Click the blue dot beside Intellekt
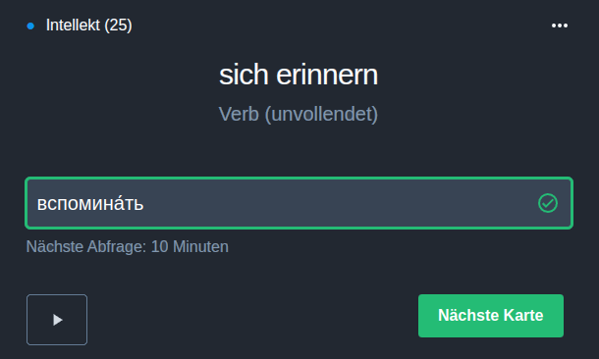Screen dimensions: 599x359 pyautogui.click(x=30, y=26)
